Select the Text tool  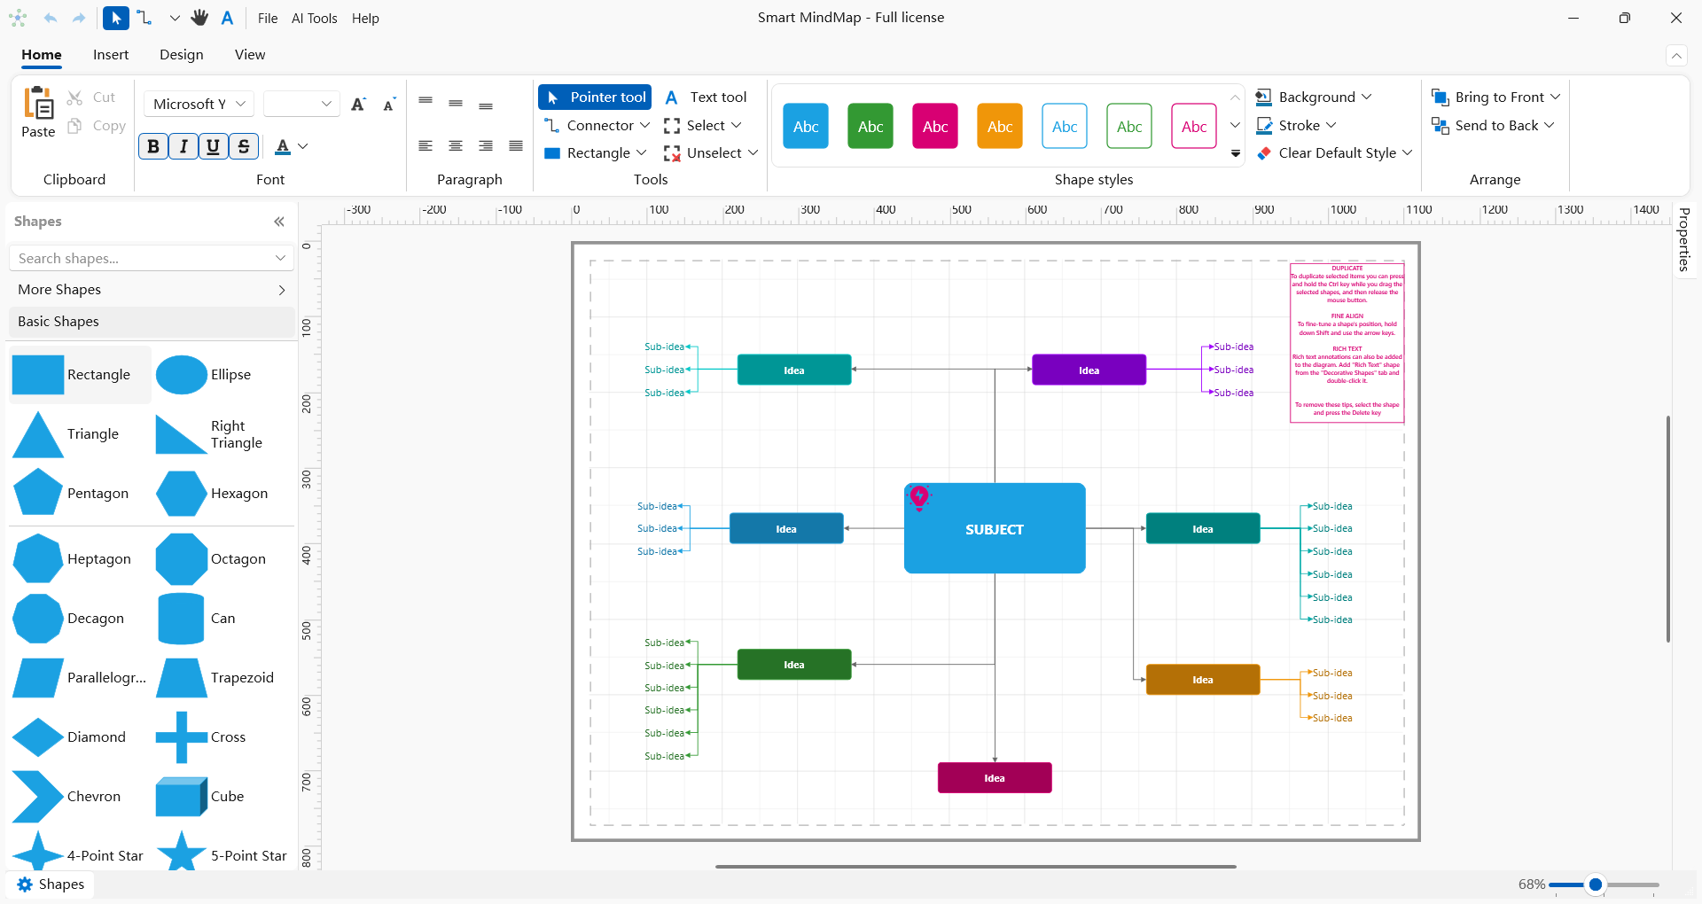(706, 97)
